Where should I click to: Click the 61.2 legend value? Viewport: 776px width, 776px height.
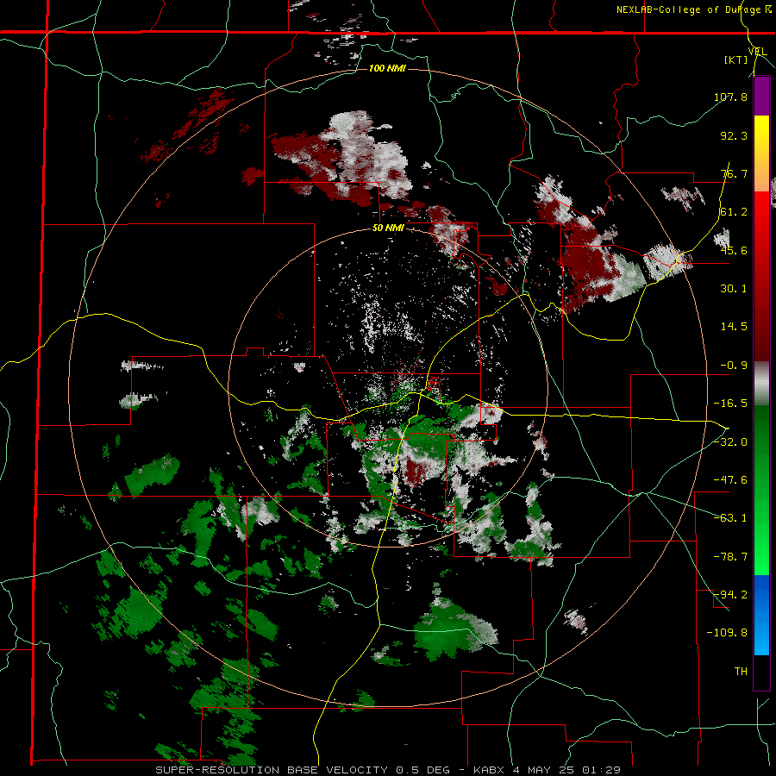point(734,212)
